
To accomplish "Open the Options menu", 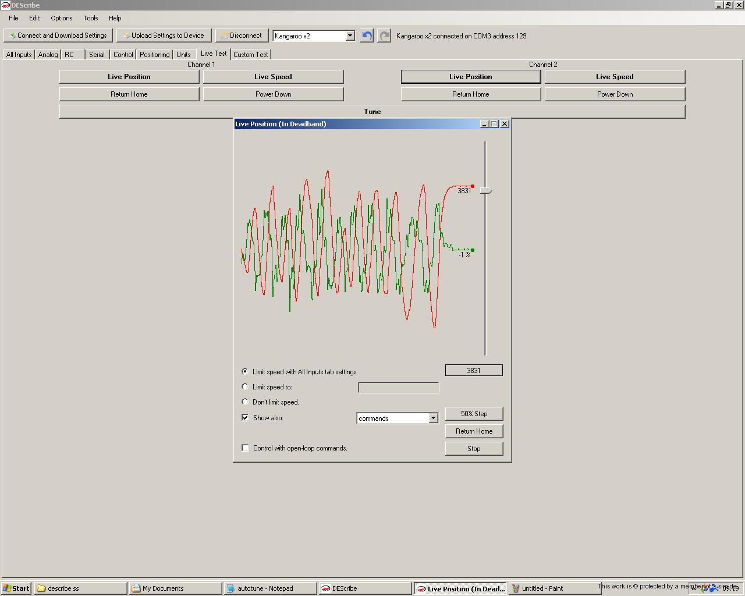I will tap(61, 18).
